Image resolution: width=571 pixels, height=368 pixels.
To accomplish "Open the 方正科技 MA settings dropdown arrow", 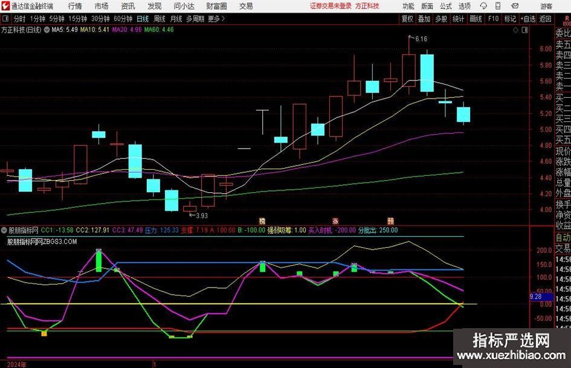I will coord(47,30).
